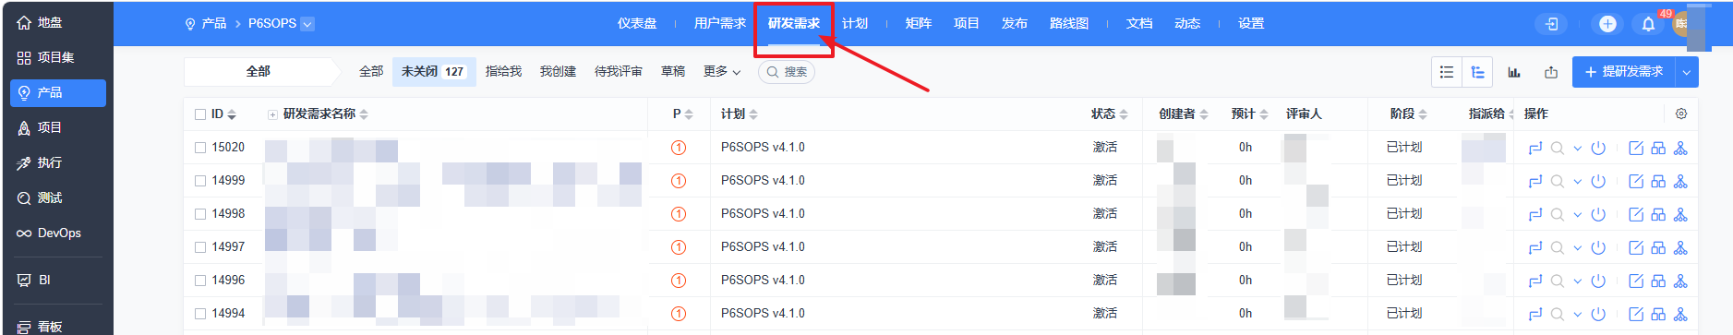The width and height of the screenshot is (1733, 335).
Task: Go to 设置 settings tab
Action: (1251, 24)
